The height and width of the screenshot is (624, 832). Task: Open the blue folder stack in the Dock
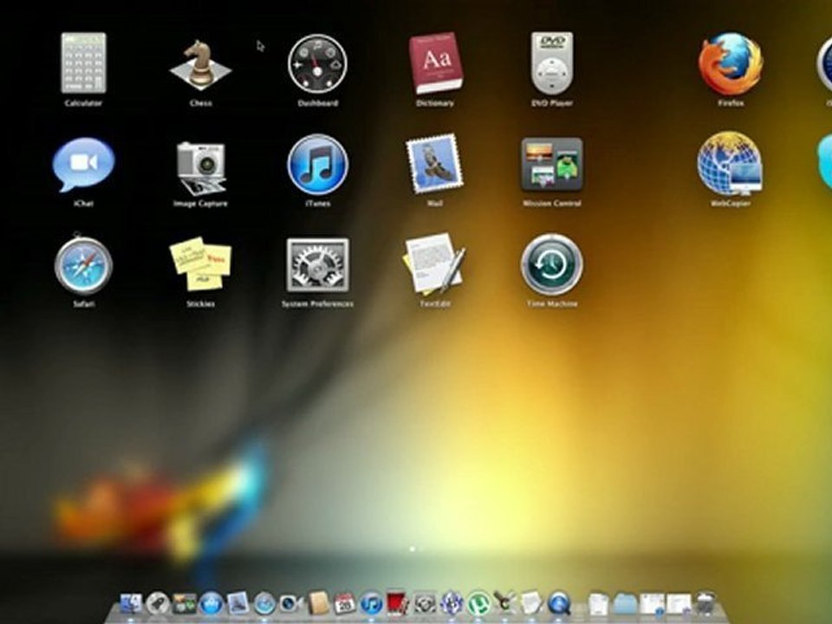[624, 603]
